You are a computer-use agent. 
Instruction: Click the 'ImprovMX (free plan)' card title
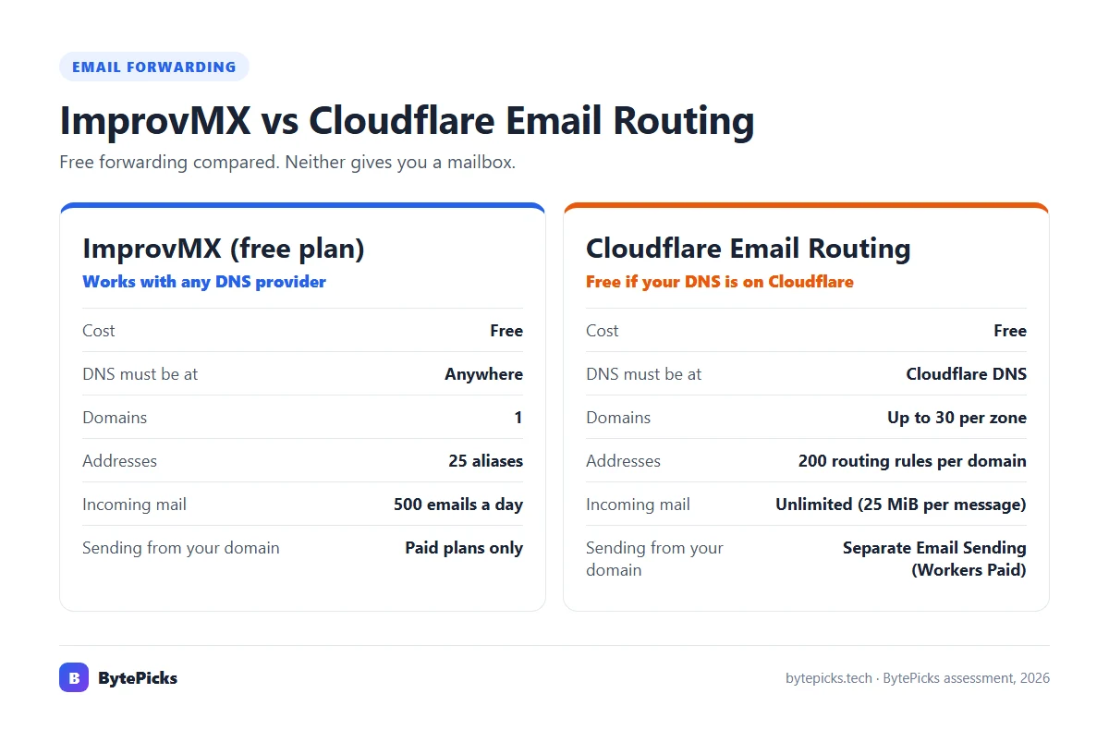pyautogui.click(x=224, y=249)
